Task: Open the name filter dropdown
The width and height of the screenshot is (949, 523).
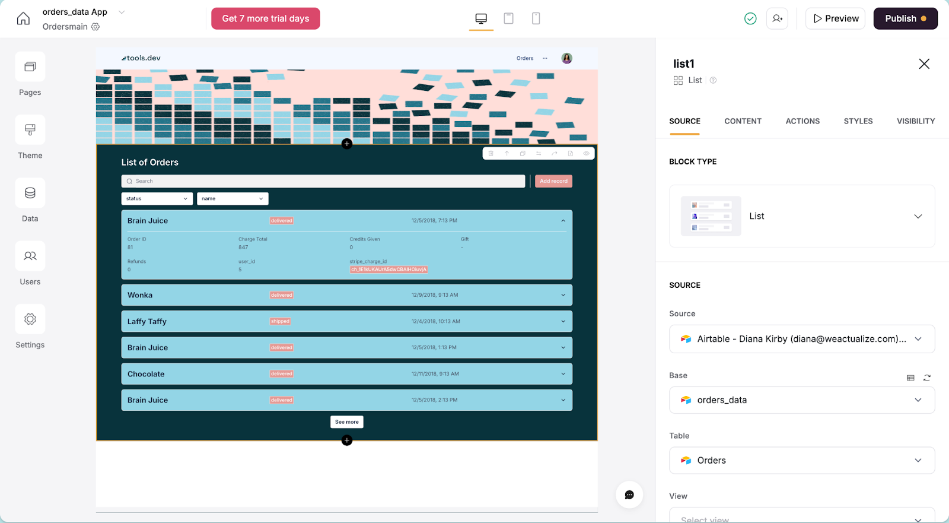Action: (x=233, y=198)
